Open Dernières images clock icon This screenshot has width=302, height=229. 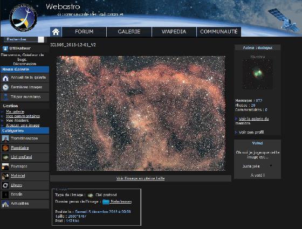(5, 87)
